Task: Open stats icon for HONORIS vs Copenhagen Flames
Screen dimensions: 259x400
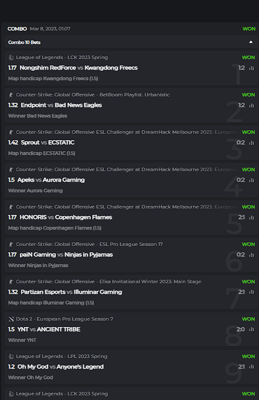Action: click(x=251, y=217)
